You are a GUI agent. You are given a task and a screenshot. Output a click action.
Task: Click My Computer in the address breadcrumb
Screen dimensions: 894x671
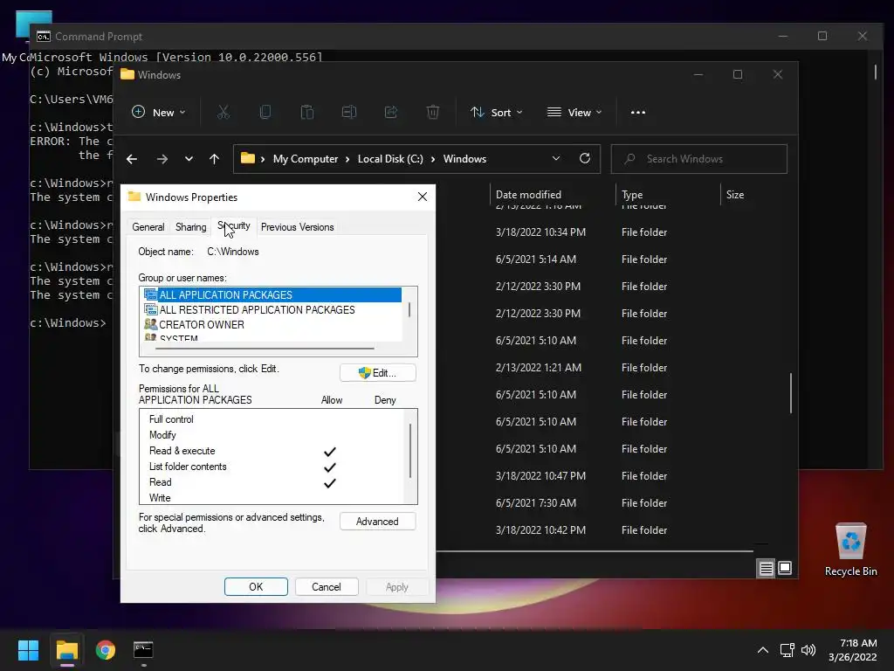(306, 159)
